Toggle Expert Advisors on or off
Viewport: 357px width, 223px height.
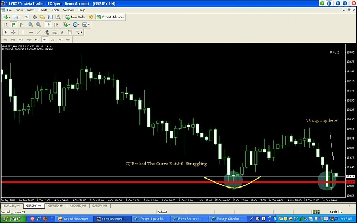110,17
